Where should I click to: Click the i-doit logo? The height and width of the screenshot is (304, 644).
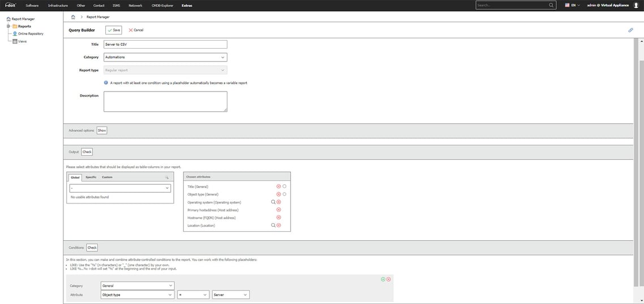pyautogui.click(x=10, y=5)
